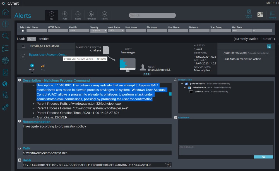Focus the User Name filter field
The image size is (279, 171).
point(178,31)
